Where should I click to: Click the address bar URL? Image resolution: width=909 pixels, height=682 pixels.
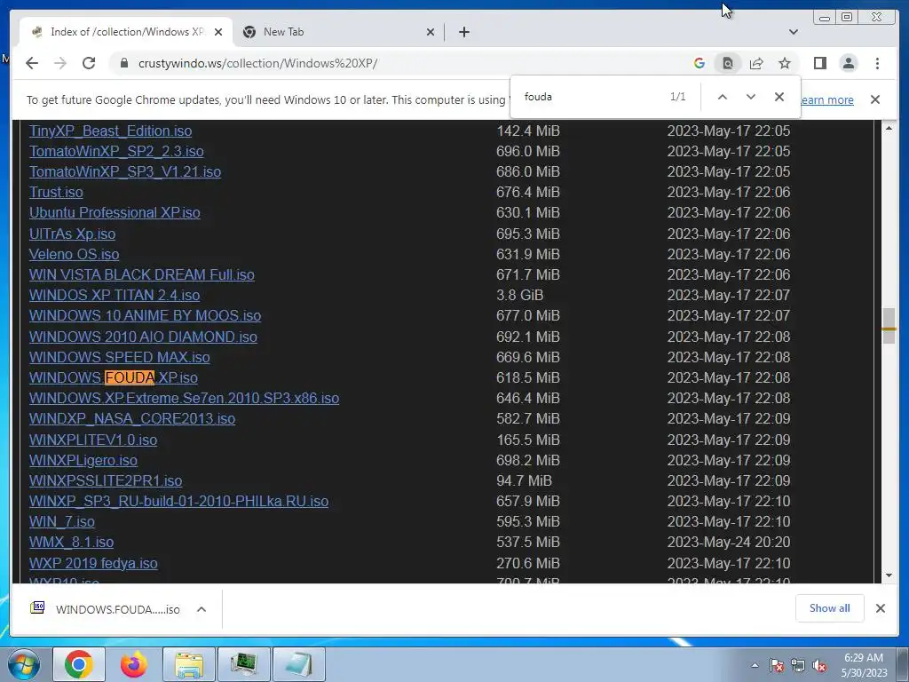258,63
